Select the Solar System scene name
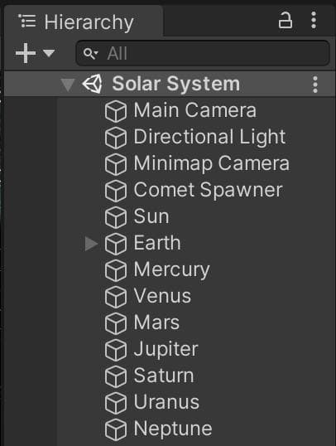 pos(176,85)
